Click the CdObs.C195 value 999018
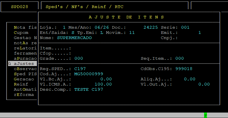The width and height of the screenshot is (228, 118). (184, 69)
